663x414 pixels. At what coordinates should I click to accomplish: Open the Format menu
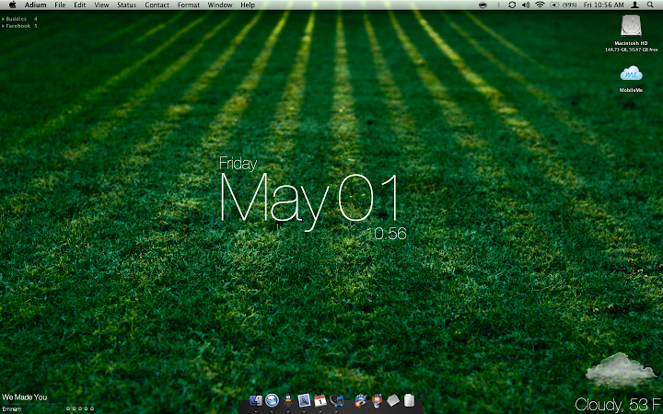pyautogui.click(x=188, y=6)
